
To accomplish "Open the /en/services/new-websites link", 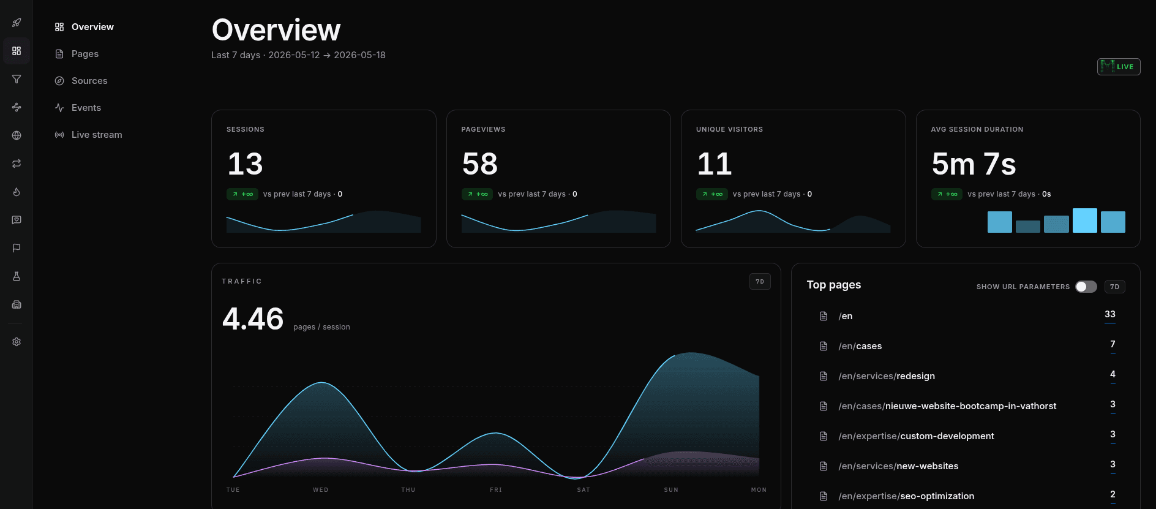I will tap(898, 466).
